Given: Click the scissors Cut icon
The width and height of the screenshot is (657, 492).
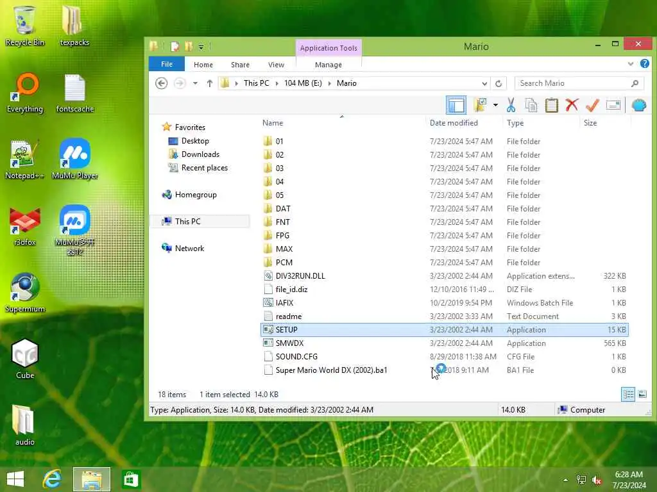Looking at the screenshot, I should (x=511, y=105).
